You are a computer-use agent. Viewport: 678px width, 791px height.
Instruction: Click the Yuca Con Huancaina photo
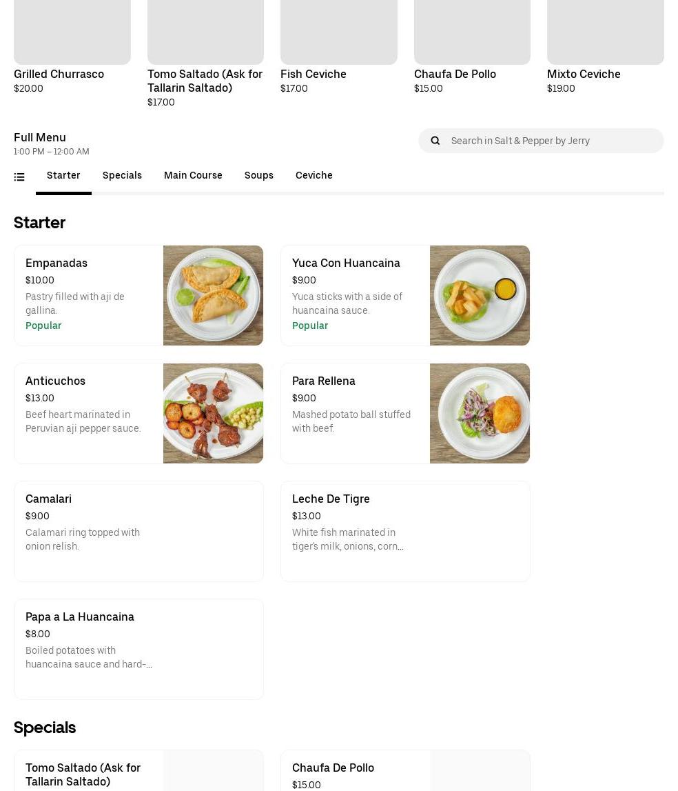click(x=480, y=295)
